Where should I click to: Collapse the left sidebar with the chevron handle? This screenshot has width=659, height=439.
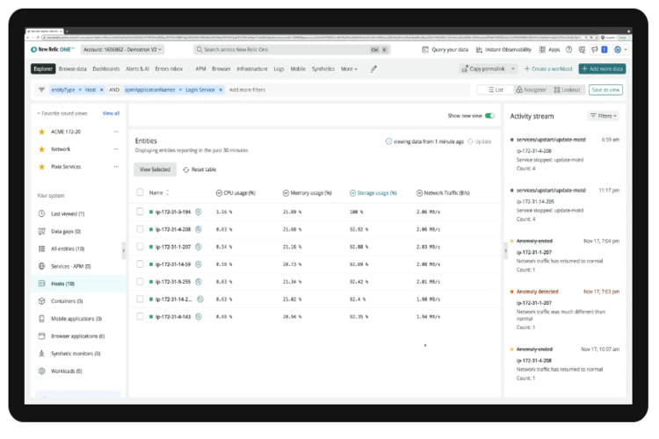pos(124,251)
